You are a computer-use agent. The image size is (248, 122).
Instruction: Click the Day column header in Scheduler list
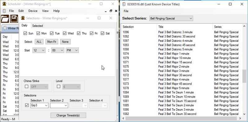[6, 37]
